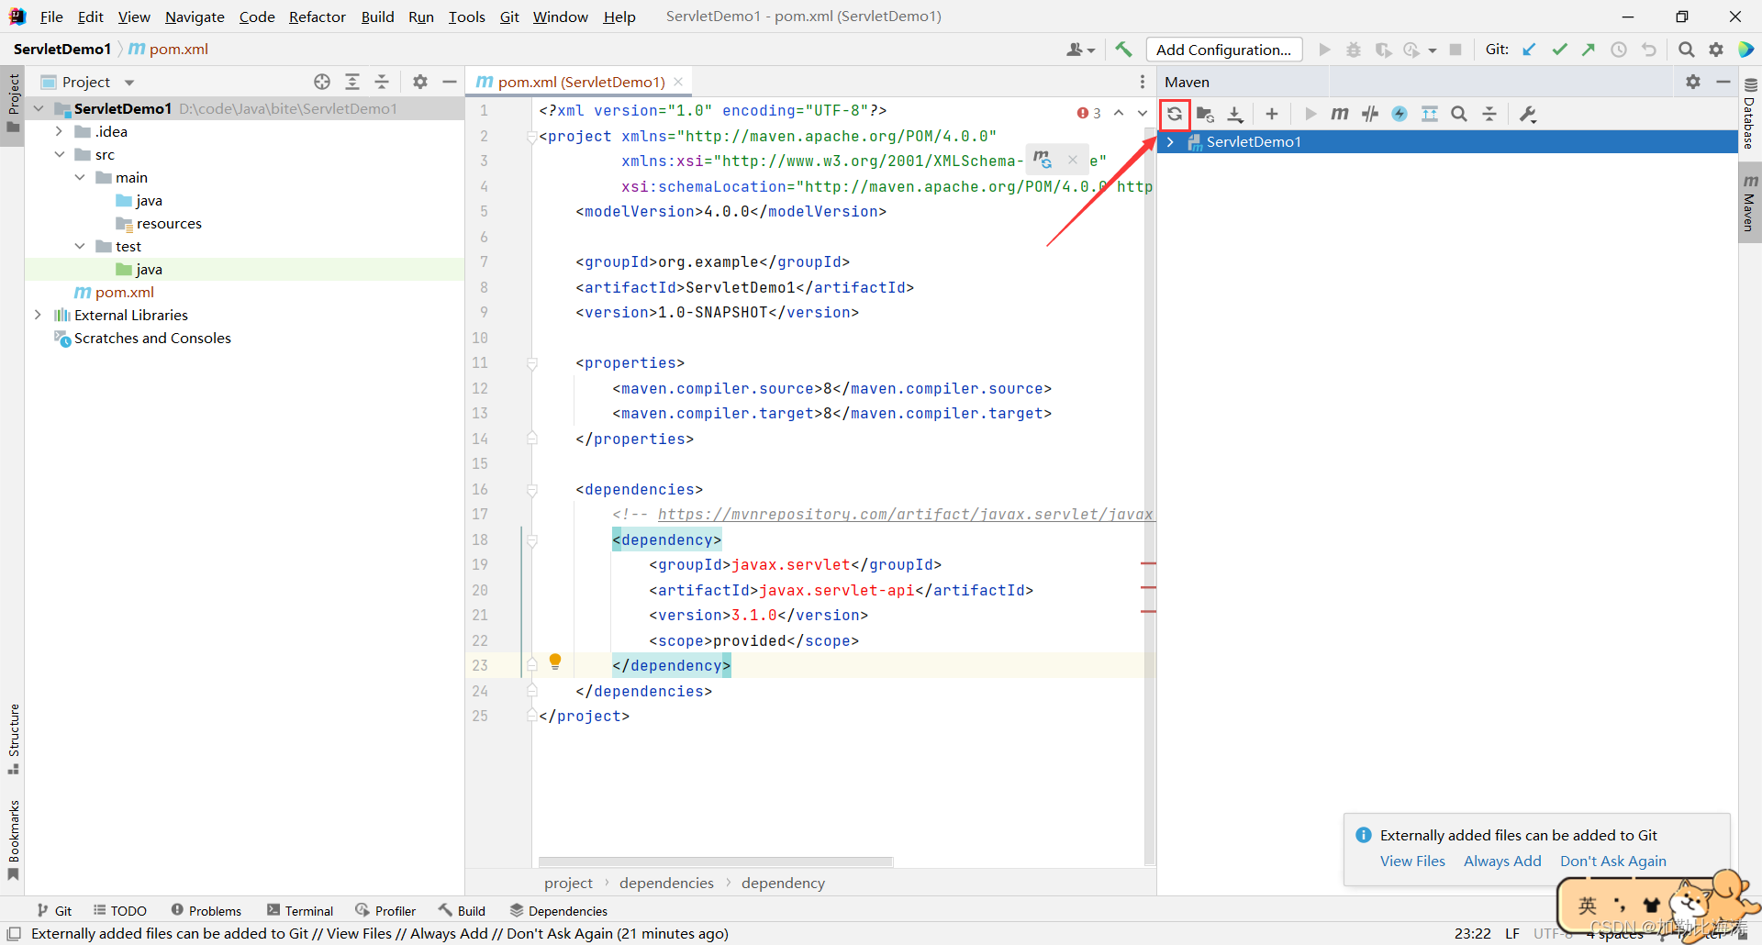This screenshot has width=1762, height=945.
Task: Collapse the src folder
Action: pos(59,154)
